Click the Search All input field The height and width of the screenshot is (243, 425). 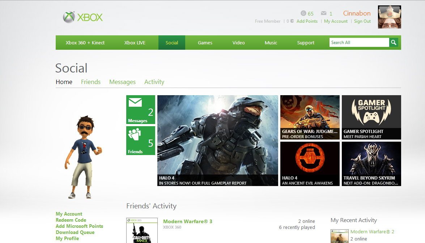point(359,43)
